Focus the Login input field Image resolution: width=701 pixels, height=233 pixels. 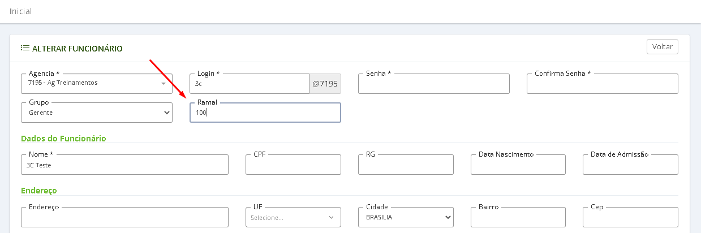(x=250, y=84)
